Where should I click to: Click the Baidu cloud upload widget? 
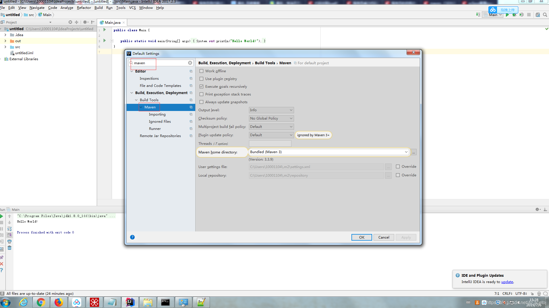pyautogui.click(x=503, y=10)
